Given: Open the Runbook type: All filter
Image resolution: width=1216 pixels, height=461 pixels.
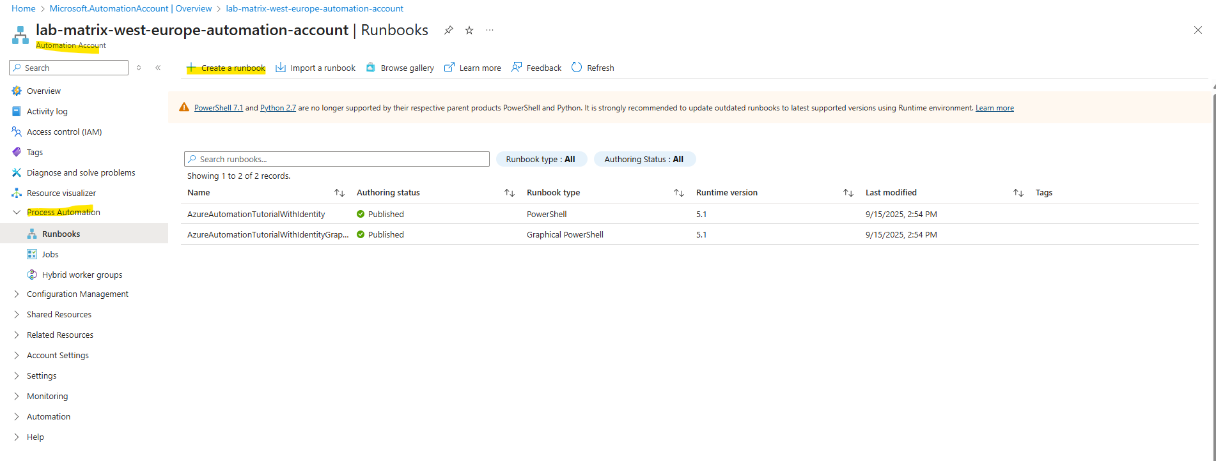Looking at the screenshot, I should pos(541,159).
